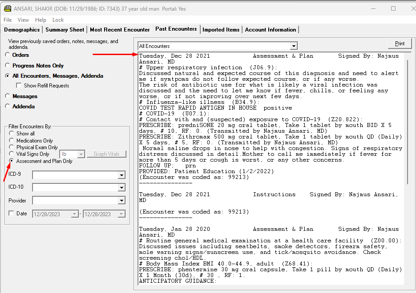
Task: Open the ICD-10 dropdown list
Action: click(121, 188)
